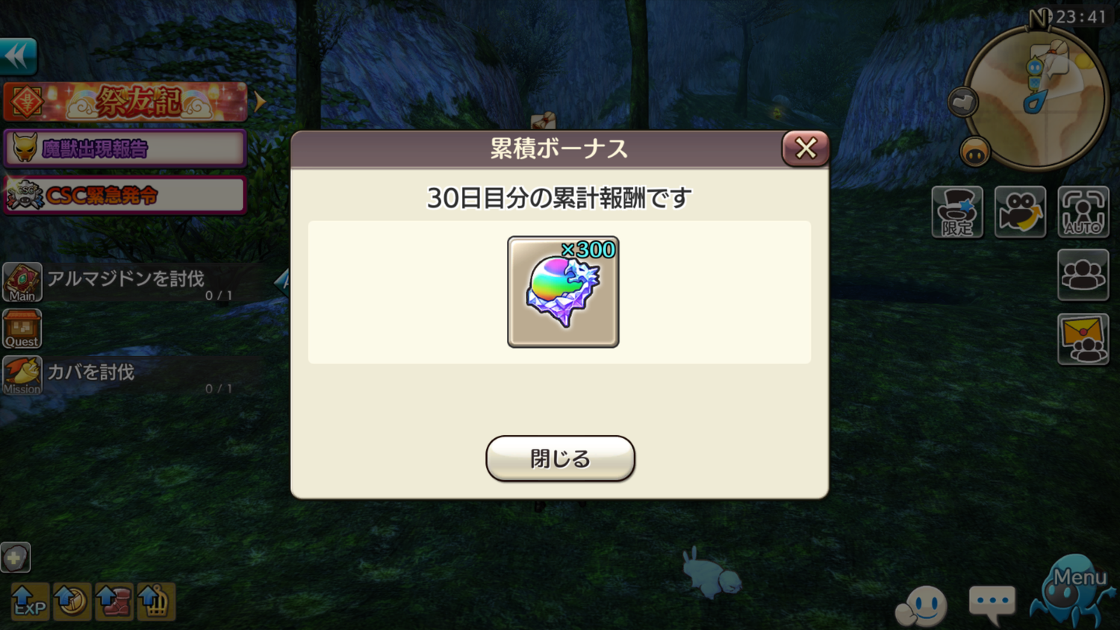
Task: Collapse the left panel with the double-arrow
Action: point(18,56)
